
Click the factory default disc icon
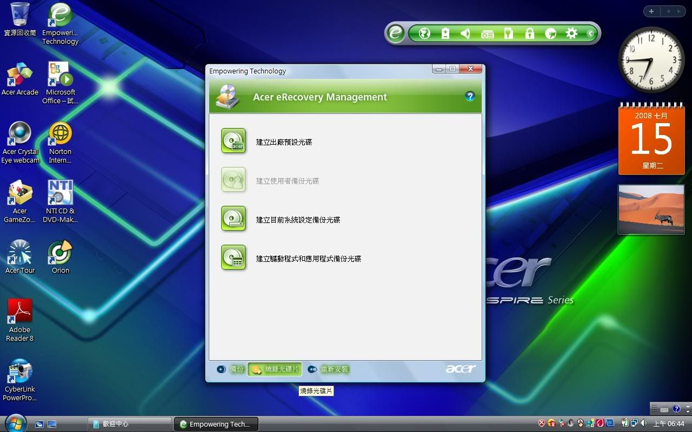click(234, 141)
